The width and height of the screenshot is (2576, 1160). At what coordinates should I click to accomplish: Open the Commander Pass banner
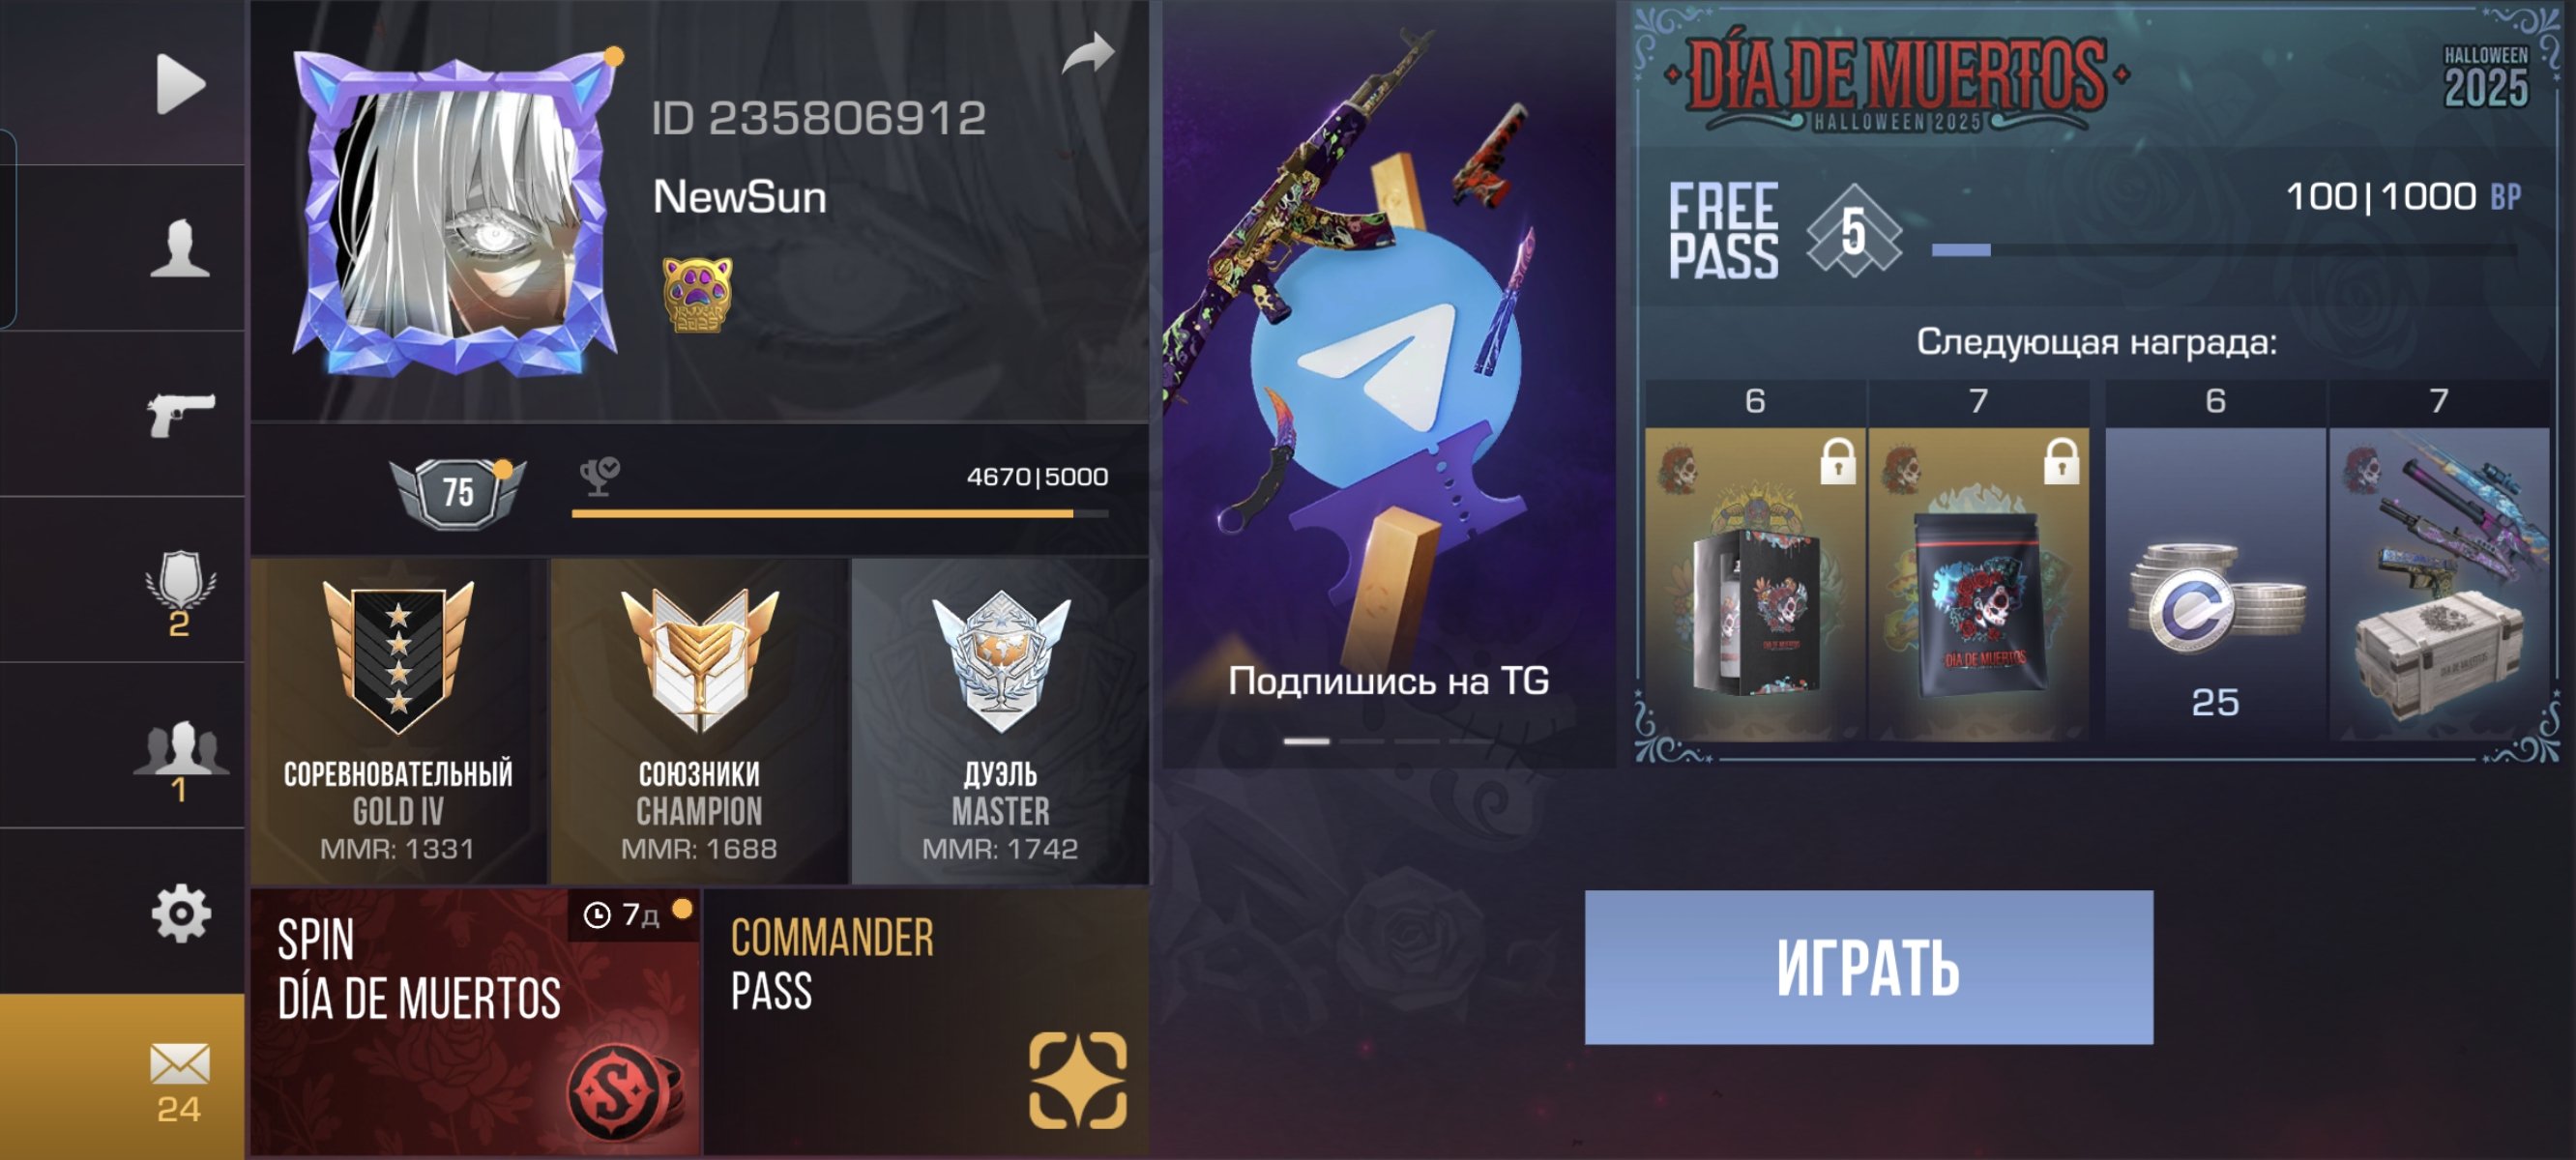(x=926, y=1022)
